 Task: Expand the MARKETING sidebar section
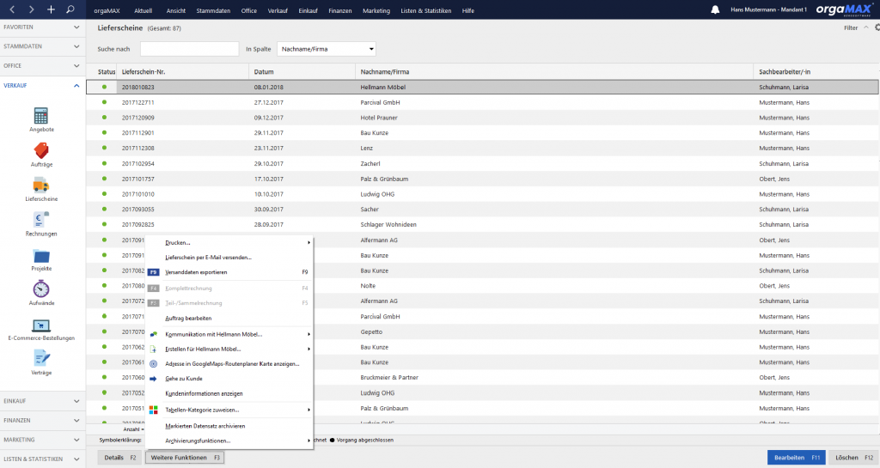43,440
